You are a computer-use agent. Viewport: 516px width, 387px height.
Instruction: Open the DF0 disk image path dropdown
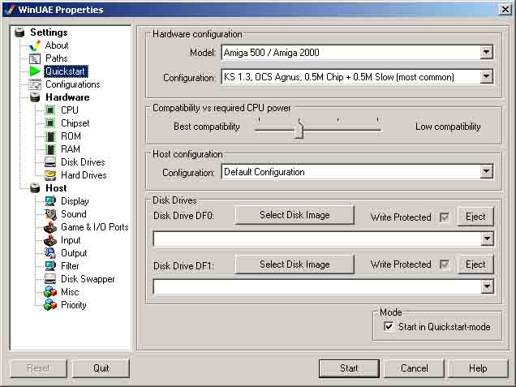pos(487,239)
